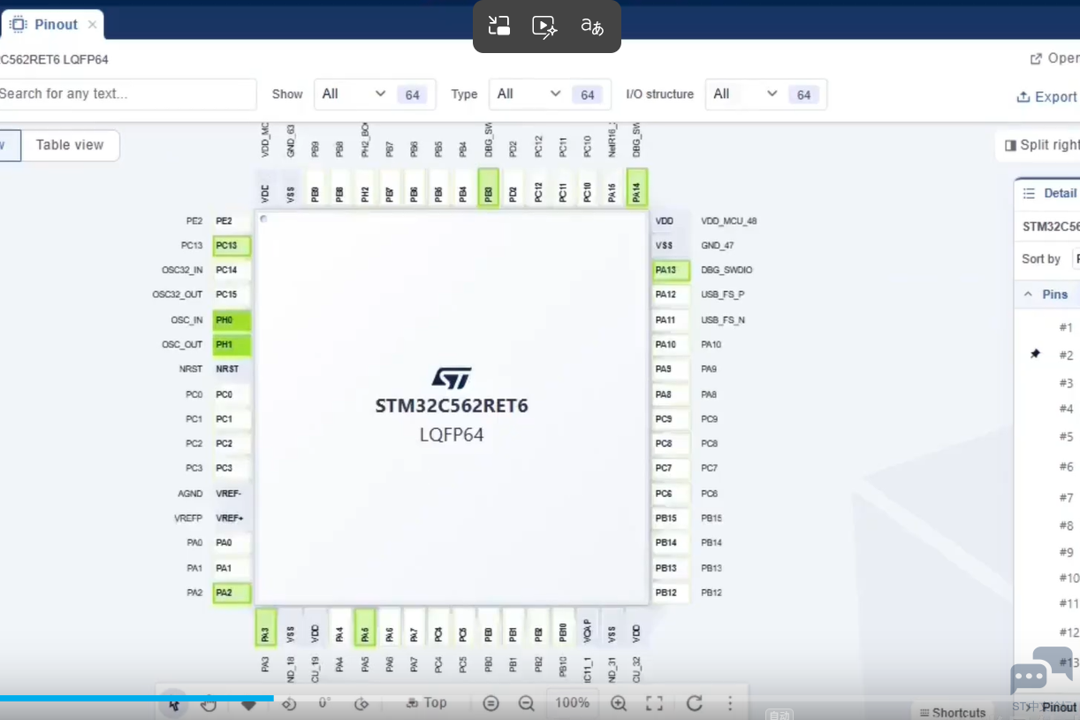
Task: Click the Shortcuts button at the bottom
Action: [x=952, y=712]
